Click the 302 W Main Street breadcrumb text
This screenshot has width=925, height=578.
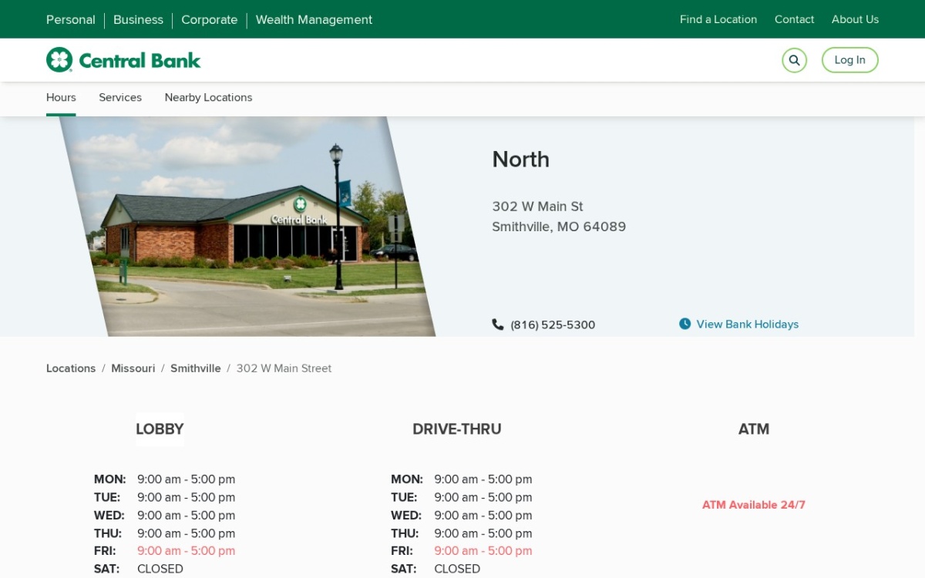284,368
